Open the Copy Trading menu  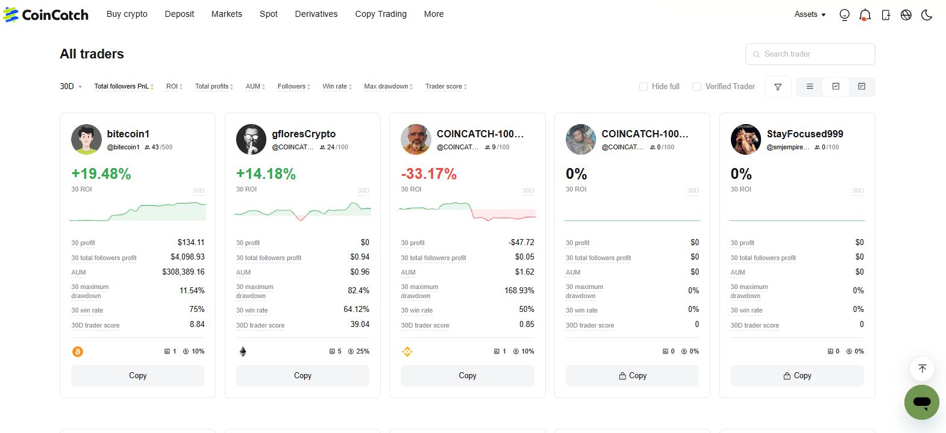(x=381, y=14)
